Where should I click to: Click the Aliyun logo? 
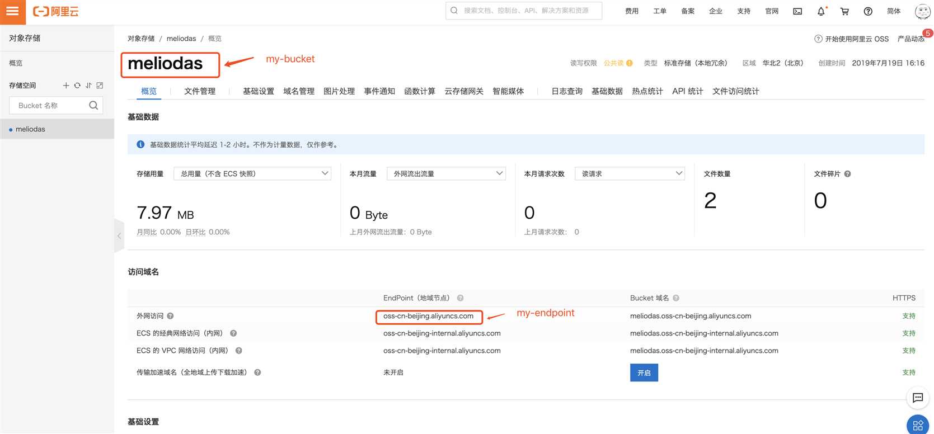click(x=56, y=11)
